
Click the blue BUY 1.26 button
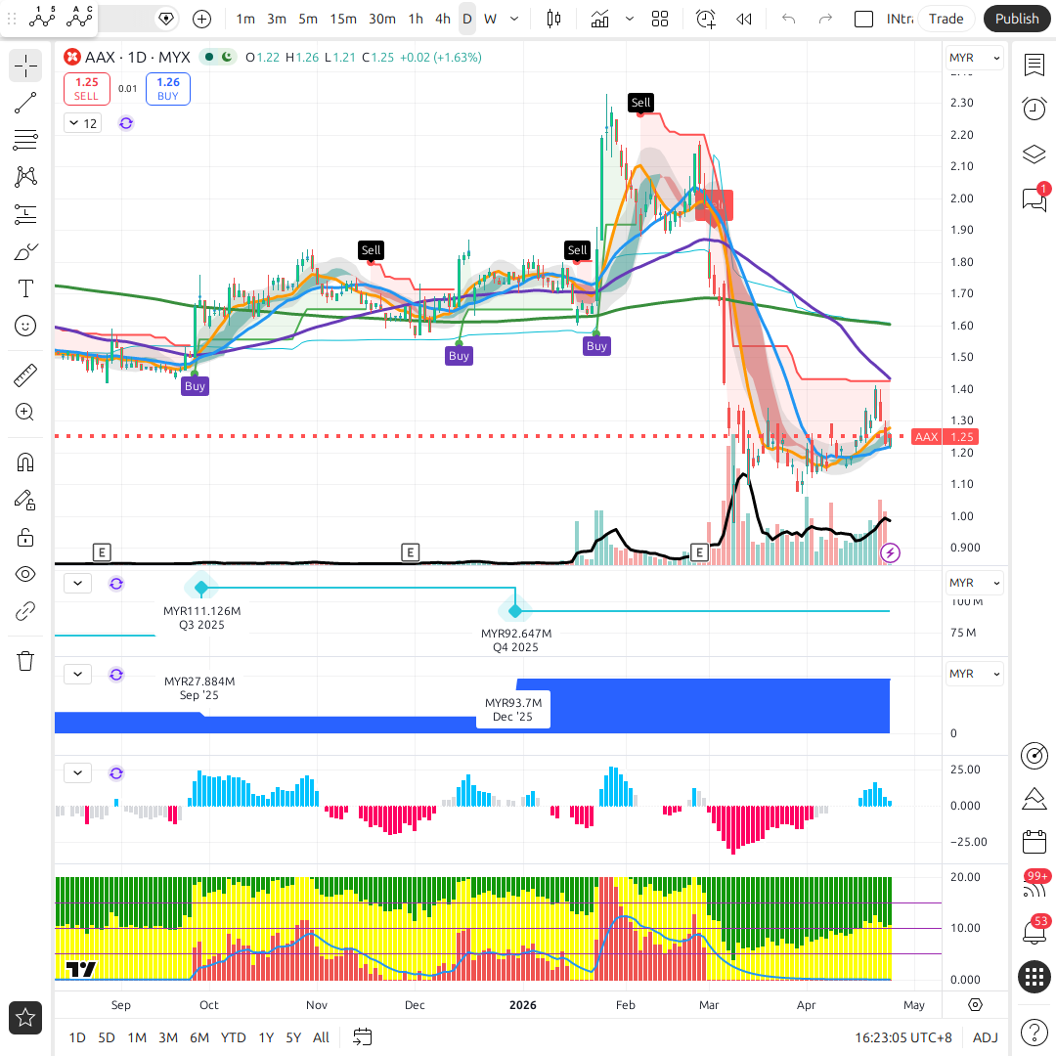(168, 89)
